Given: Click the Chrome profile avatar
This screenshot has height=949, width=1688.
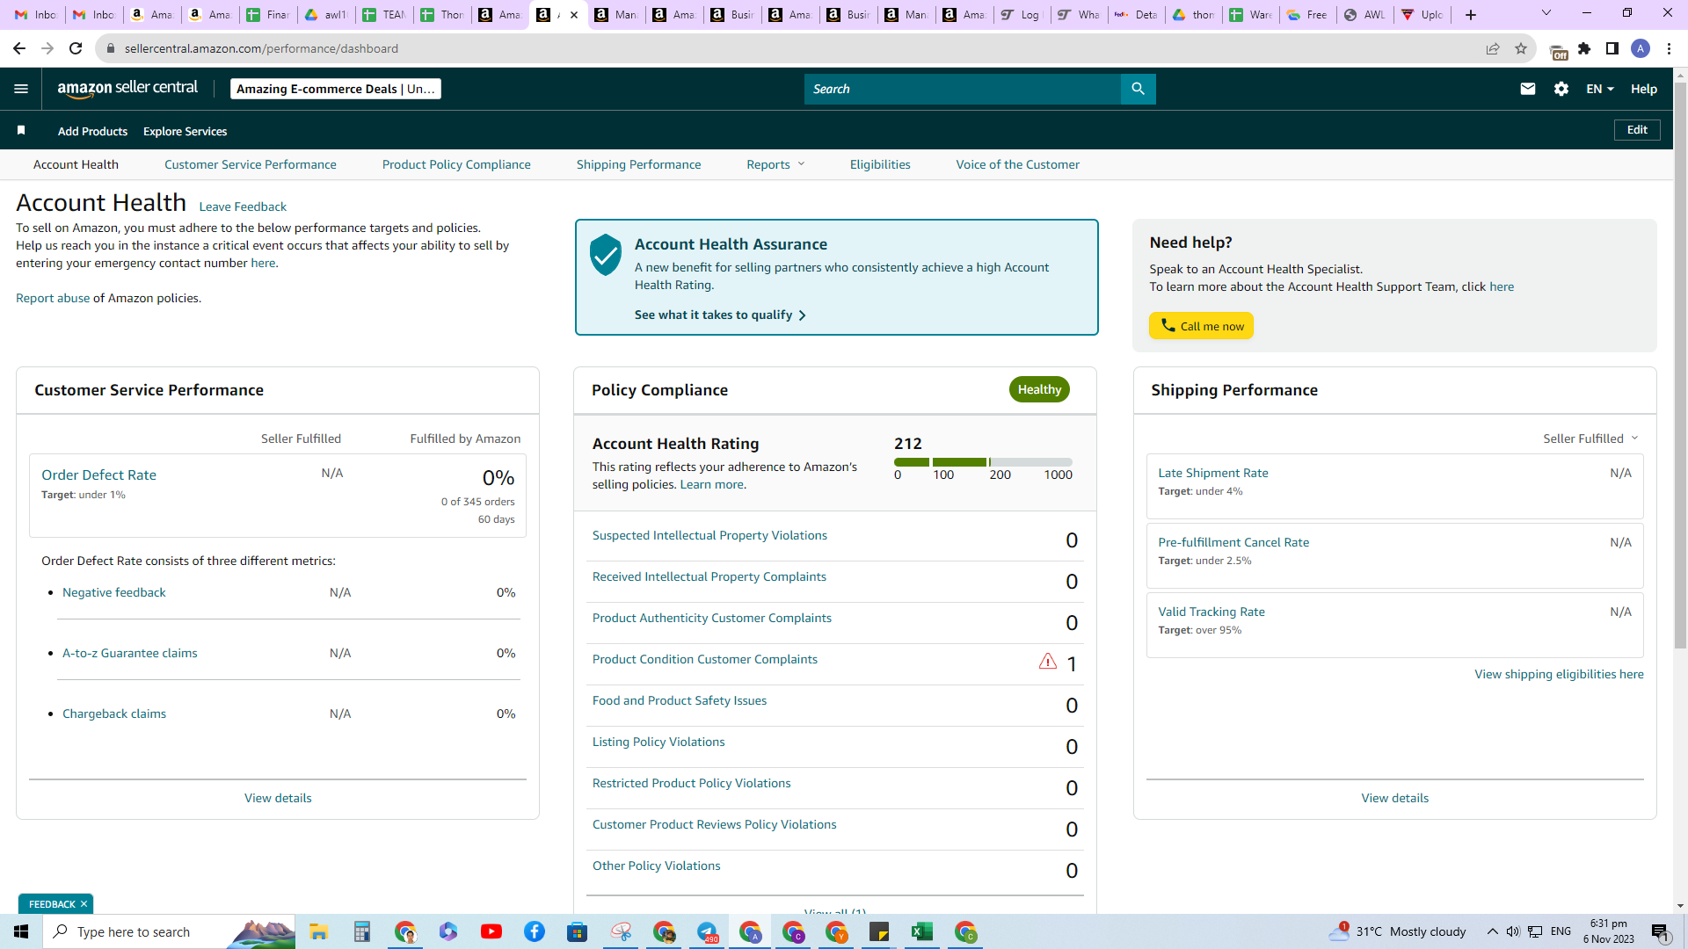Looking at the screenshot, I should click(1641, 48).
